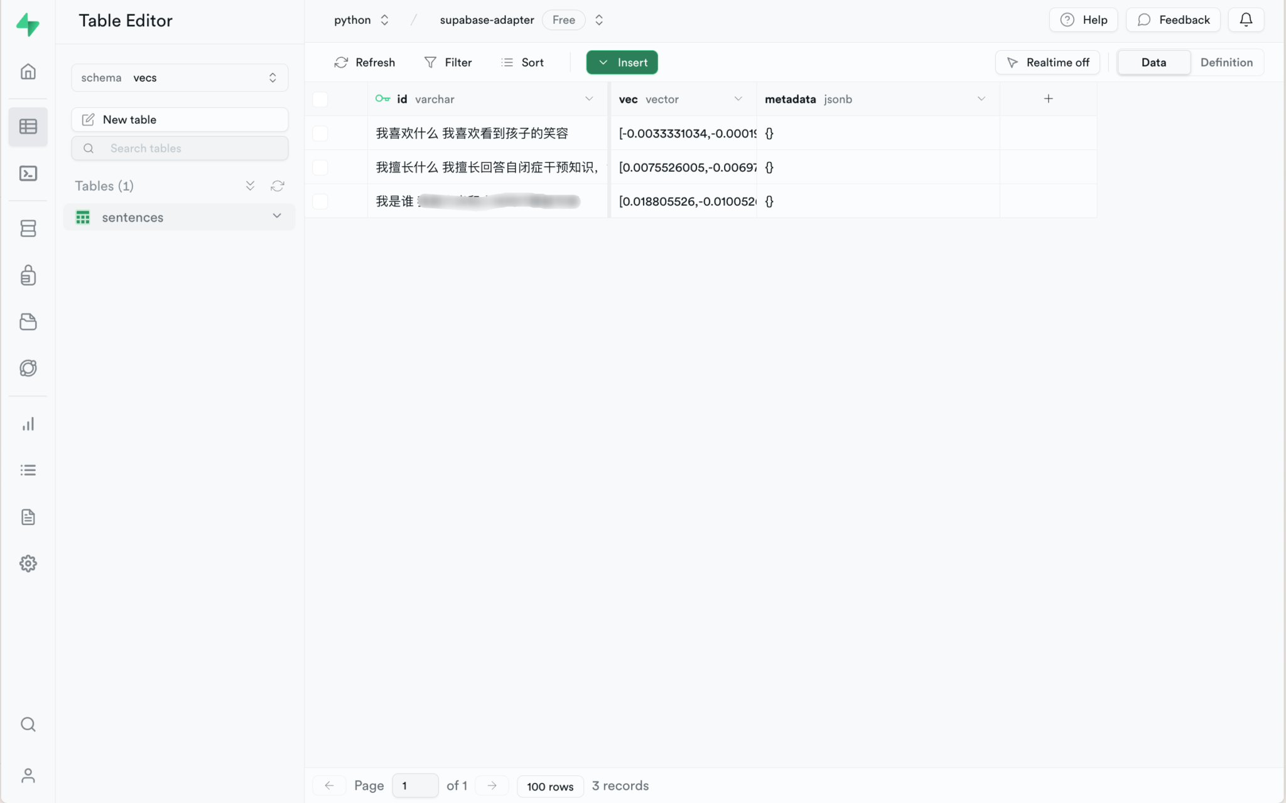The image size is (1286, 803).
Task: Click the vec cell starting [0.0075526005
Action: point(683,167)
